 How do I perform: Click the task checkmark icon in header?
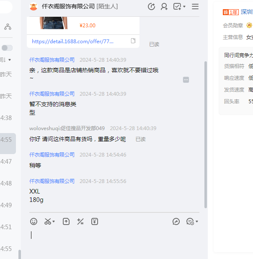click(177, 7)
